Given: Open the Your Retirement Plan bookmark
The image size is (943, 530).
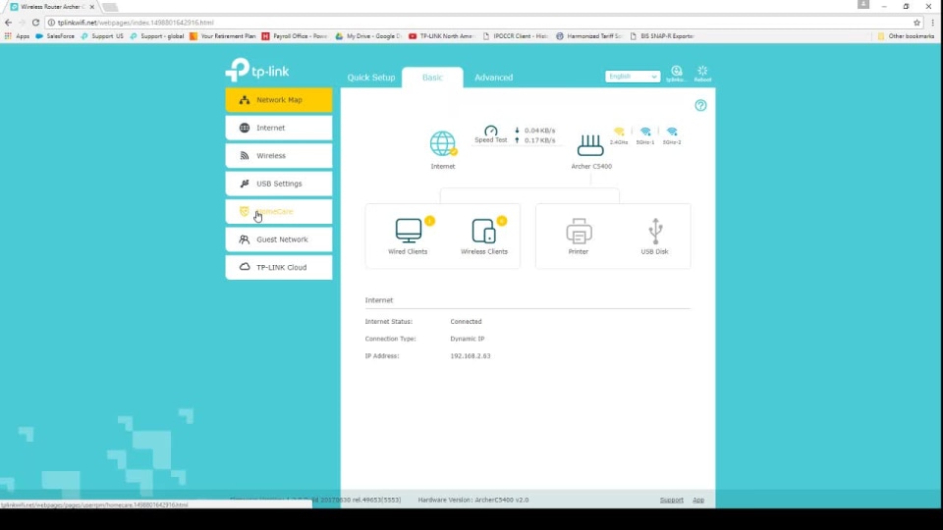Looking at the screenshot, I should [223, 36].
